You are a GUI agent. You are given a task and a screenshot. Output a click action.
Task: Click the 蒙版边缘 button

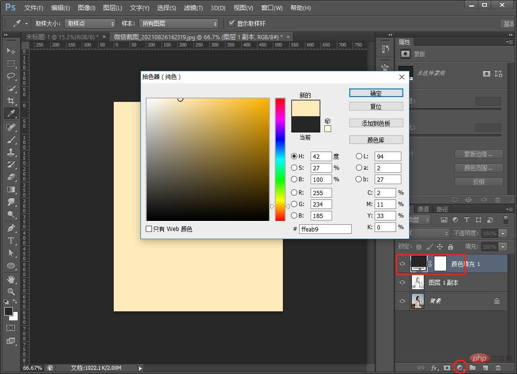point(478,154)
